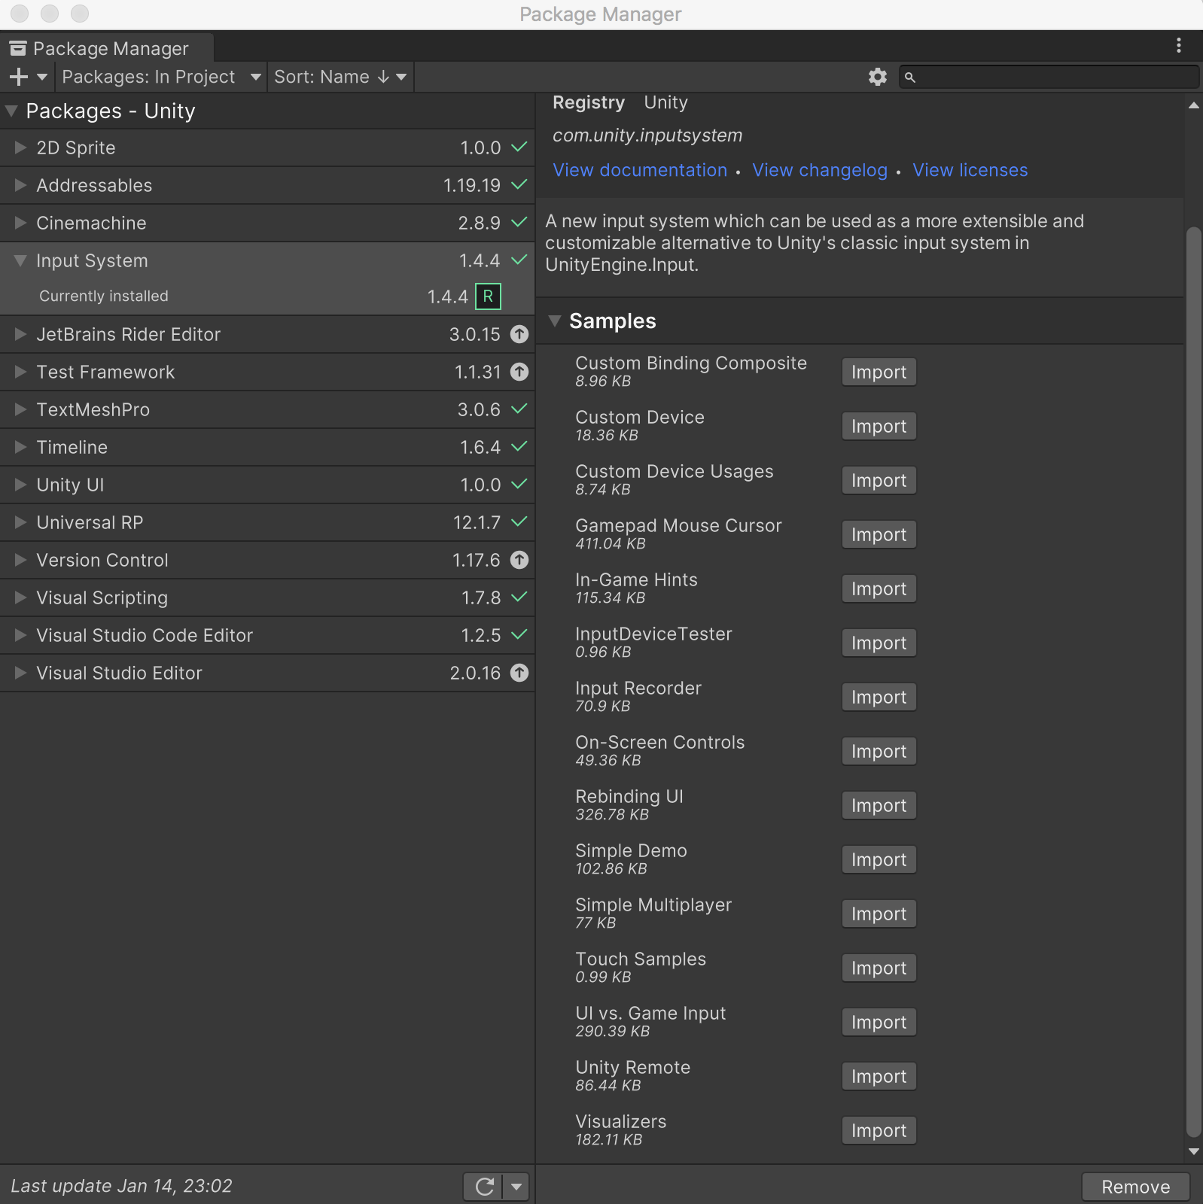Image resolution: width=1203 pixels, height=1204 pixels.
Task: Click the update arrow for Test Framework
Action: 519,372
